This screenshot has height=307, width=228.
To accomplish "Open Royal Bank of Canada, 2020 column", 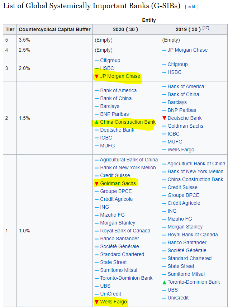I will [125, 231].
